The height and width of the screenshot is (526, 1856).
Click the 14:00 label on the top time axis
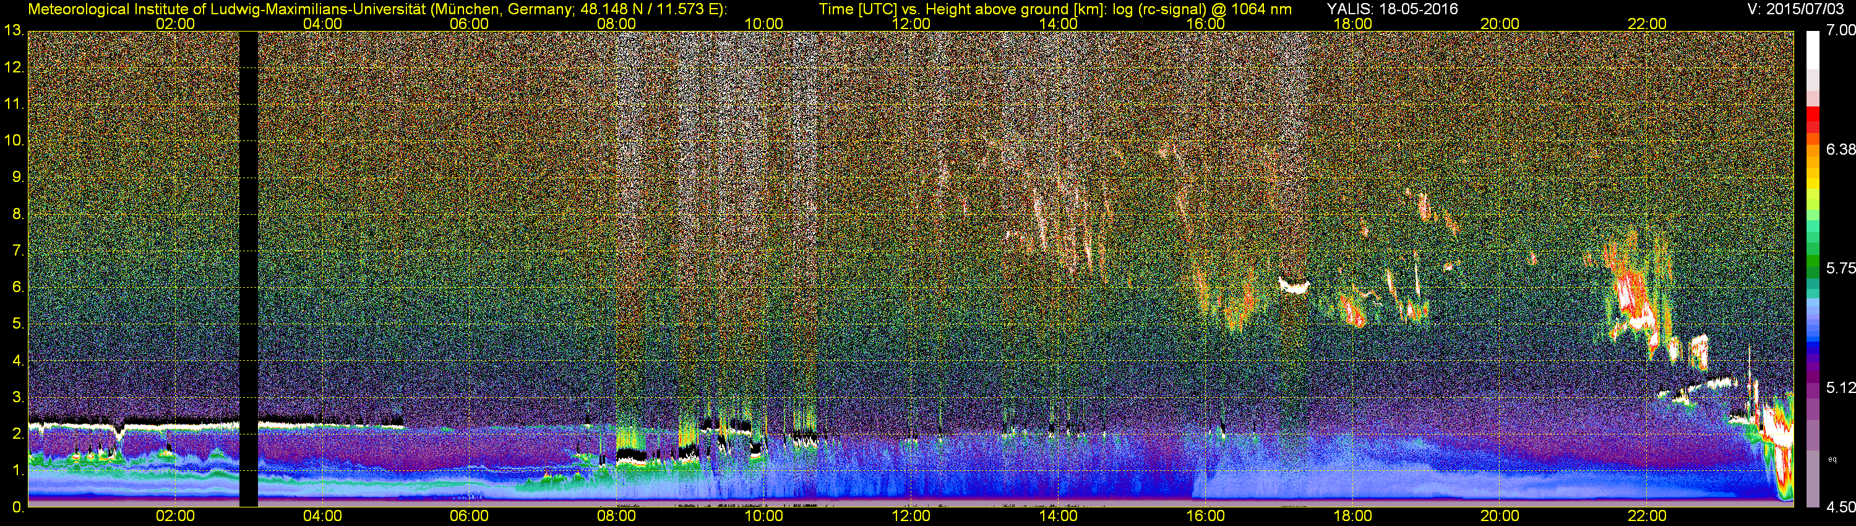click(x=1059, y=24)
